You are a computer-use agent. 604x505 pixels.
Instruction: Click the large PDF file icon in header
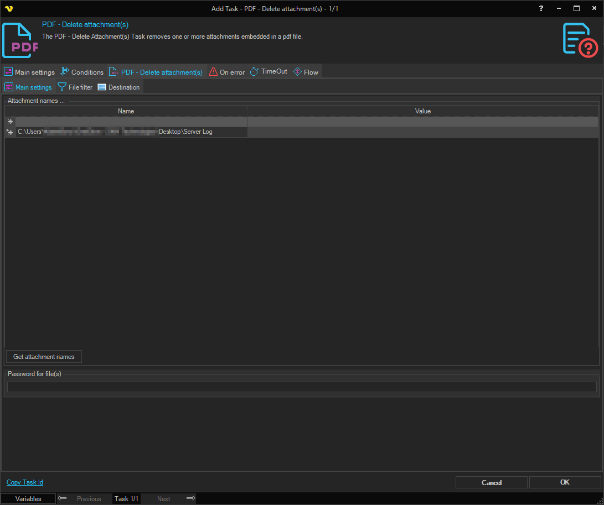pos(20,40)
